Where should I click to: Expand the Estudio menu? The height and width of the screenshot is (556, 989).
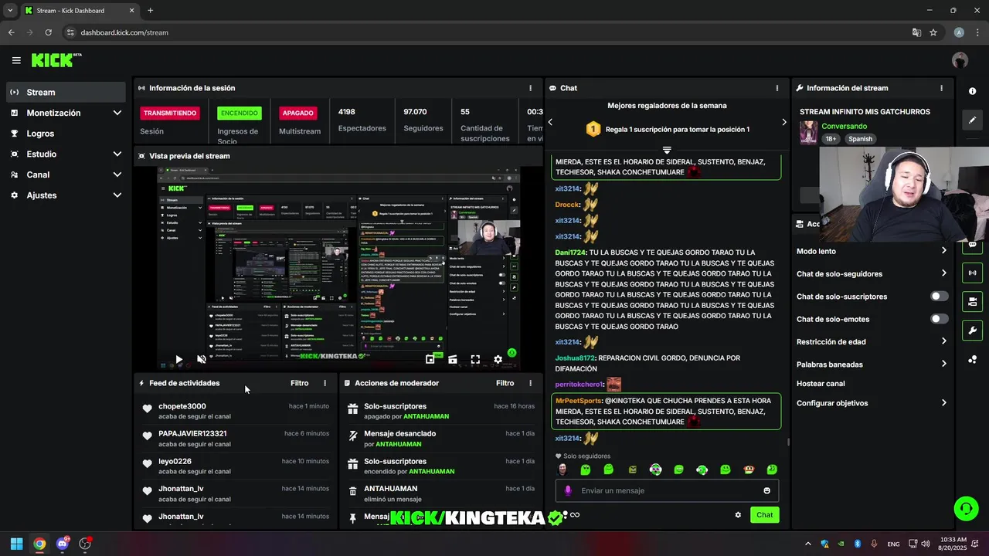point(66,154)
